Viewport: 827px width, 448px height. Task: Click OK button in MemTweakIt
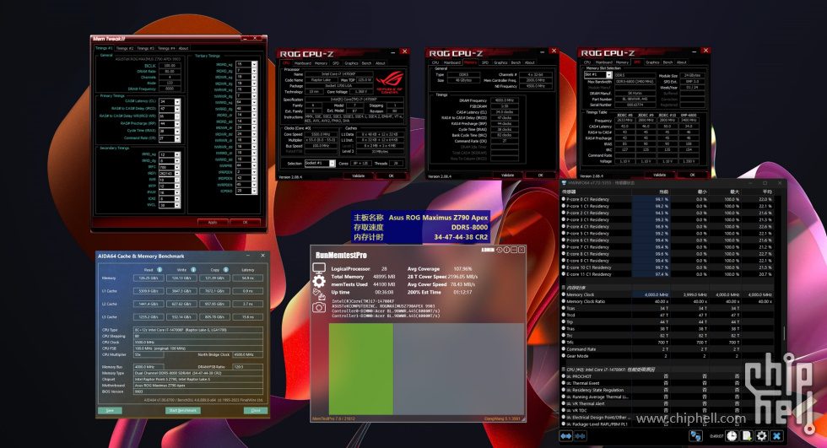[246, 223]
